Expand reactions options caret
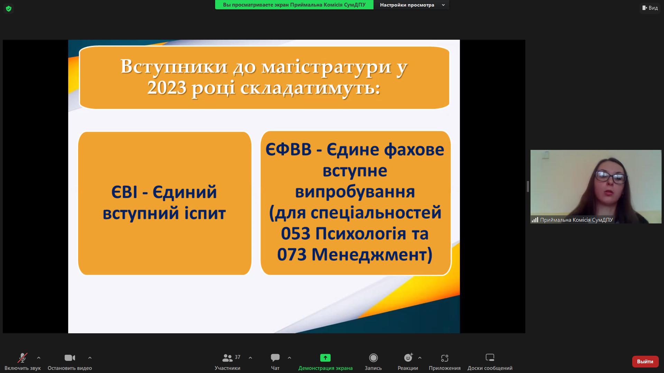 [420, 358]
